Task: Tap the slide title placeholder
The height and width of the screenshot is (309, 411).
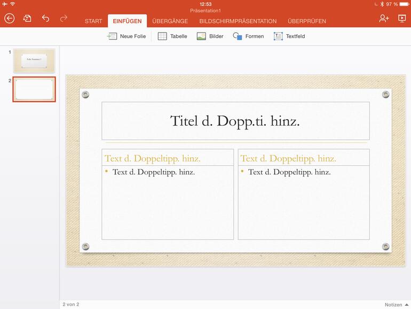Action: (x=235, y=121)
